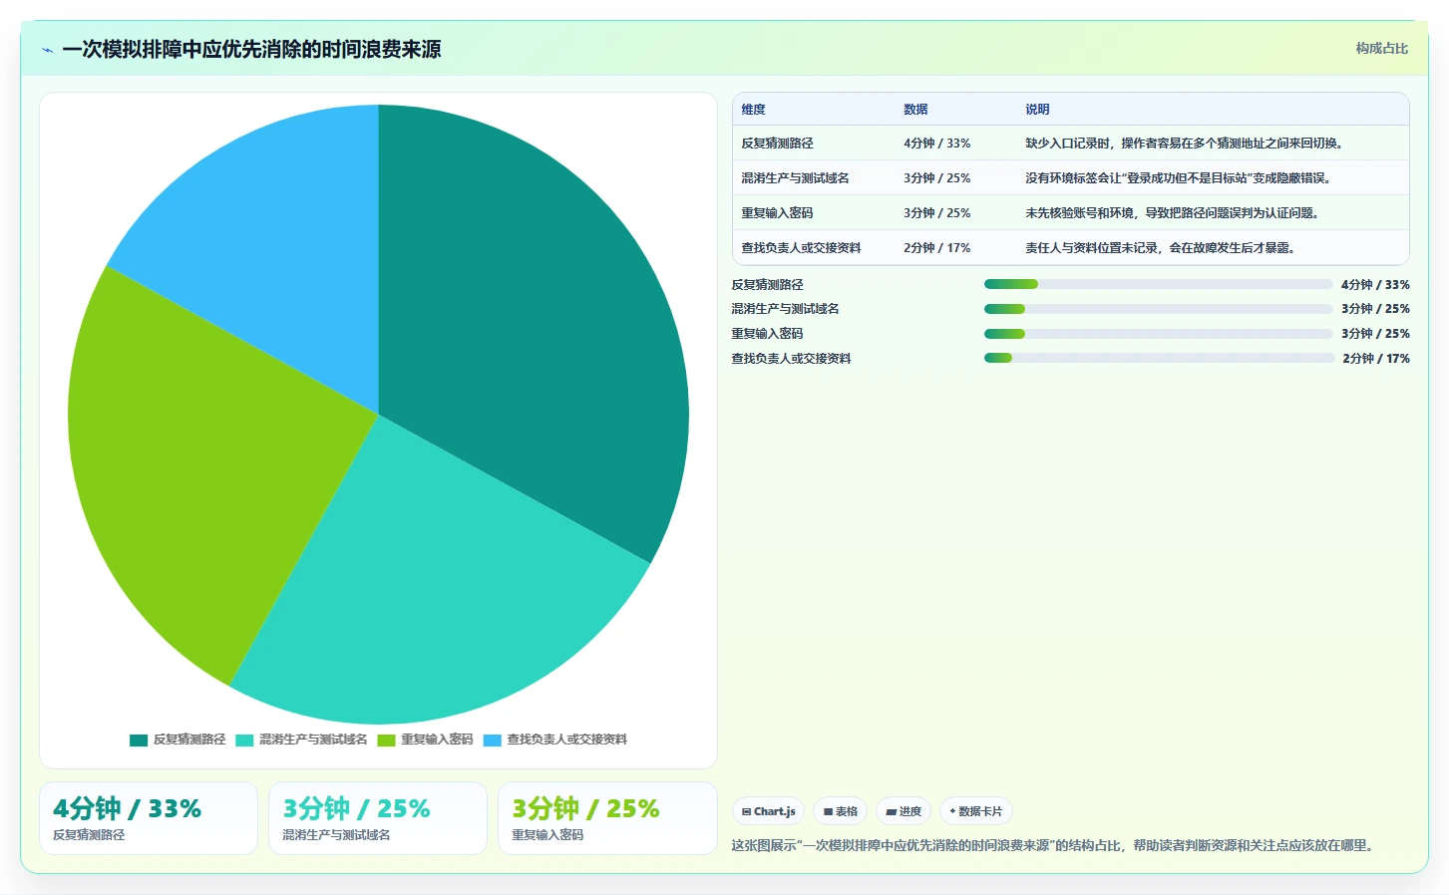Screen dimensions: 1449x895
Task: Click the turquoise 混淆生产与测试域名 legend swatch
Action: point(244,740)
